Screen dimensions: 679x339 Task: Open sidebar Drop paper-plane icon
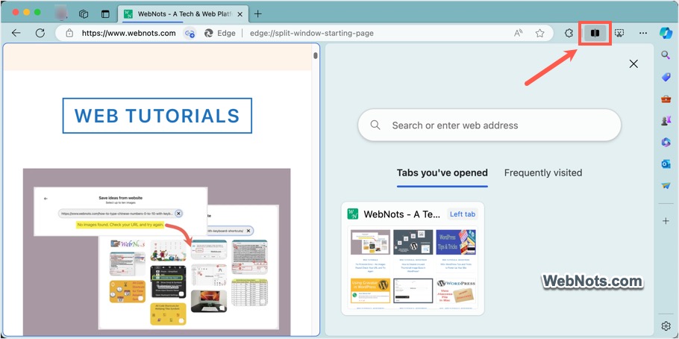pos(666,185)
